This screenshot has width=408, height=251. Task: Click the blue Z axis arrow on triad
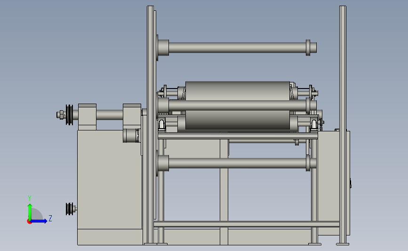point(39,221)
